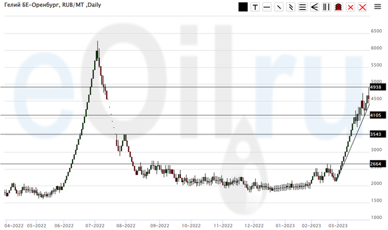Select the horizontal line drawing tool

tap(266, 7)
